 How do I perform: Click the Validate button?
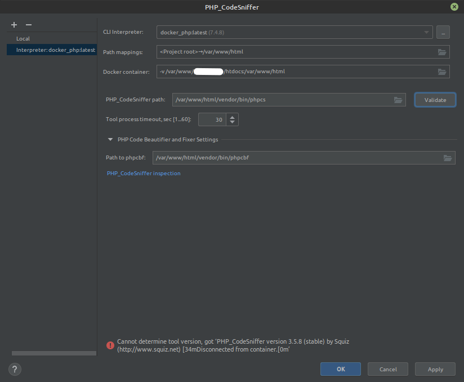pyautogui.click(x=435, y=100)
